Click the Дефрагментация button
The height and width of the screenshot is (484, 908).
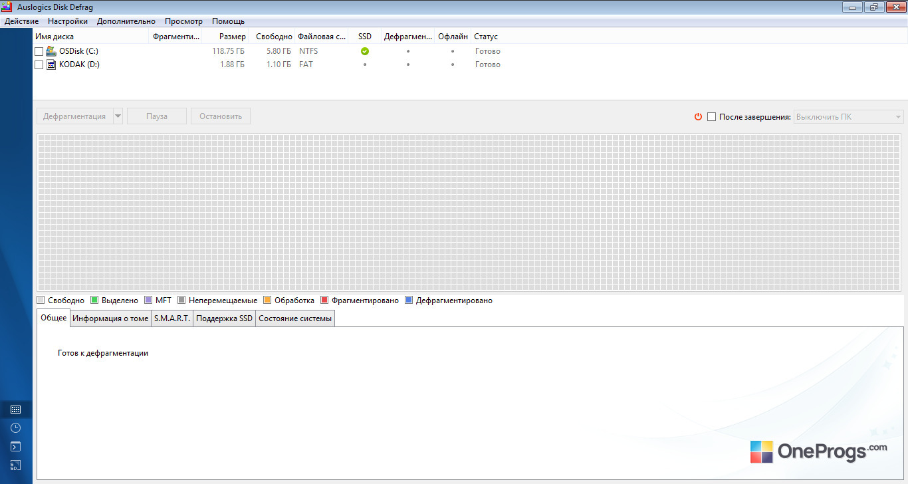coord(74,116)
